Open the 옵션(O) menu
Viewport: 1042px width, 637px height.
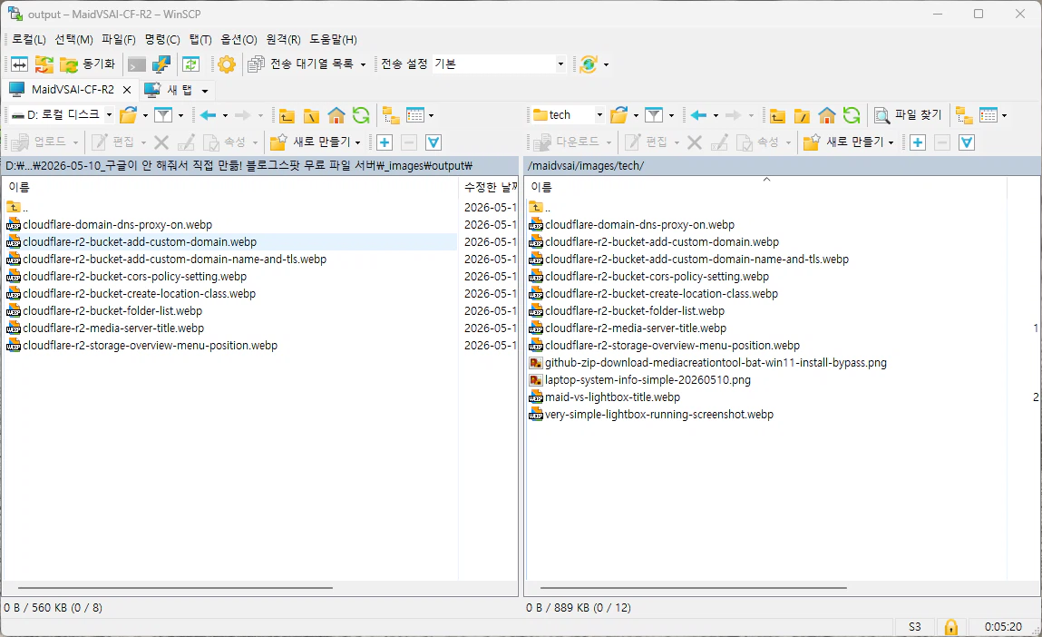pyautogui.click(x=239, y=40)
